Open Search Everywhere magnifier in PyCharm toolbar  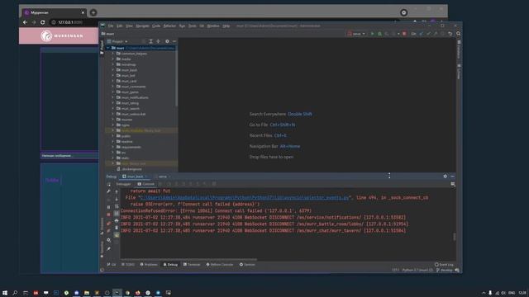458,34
